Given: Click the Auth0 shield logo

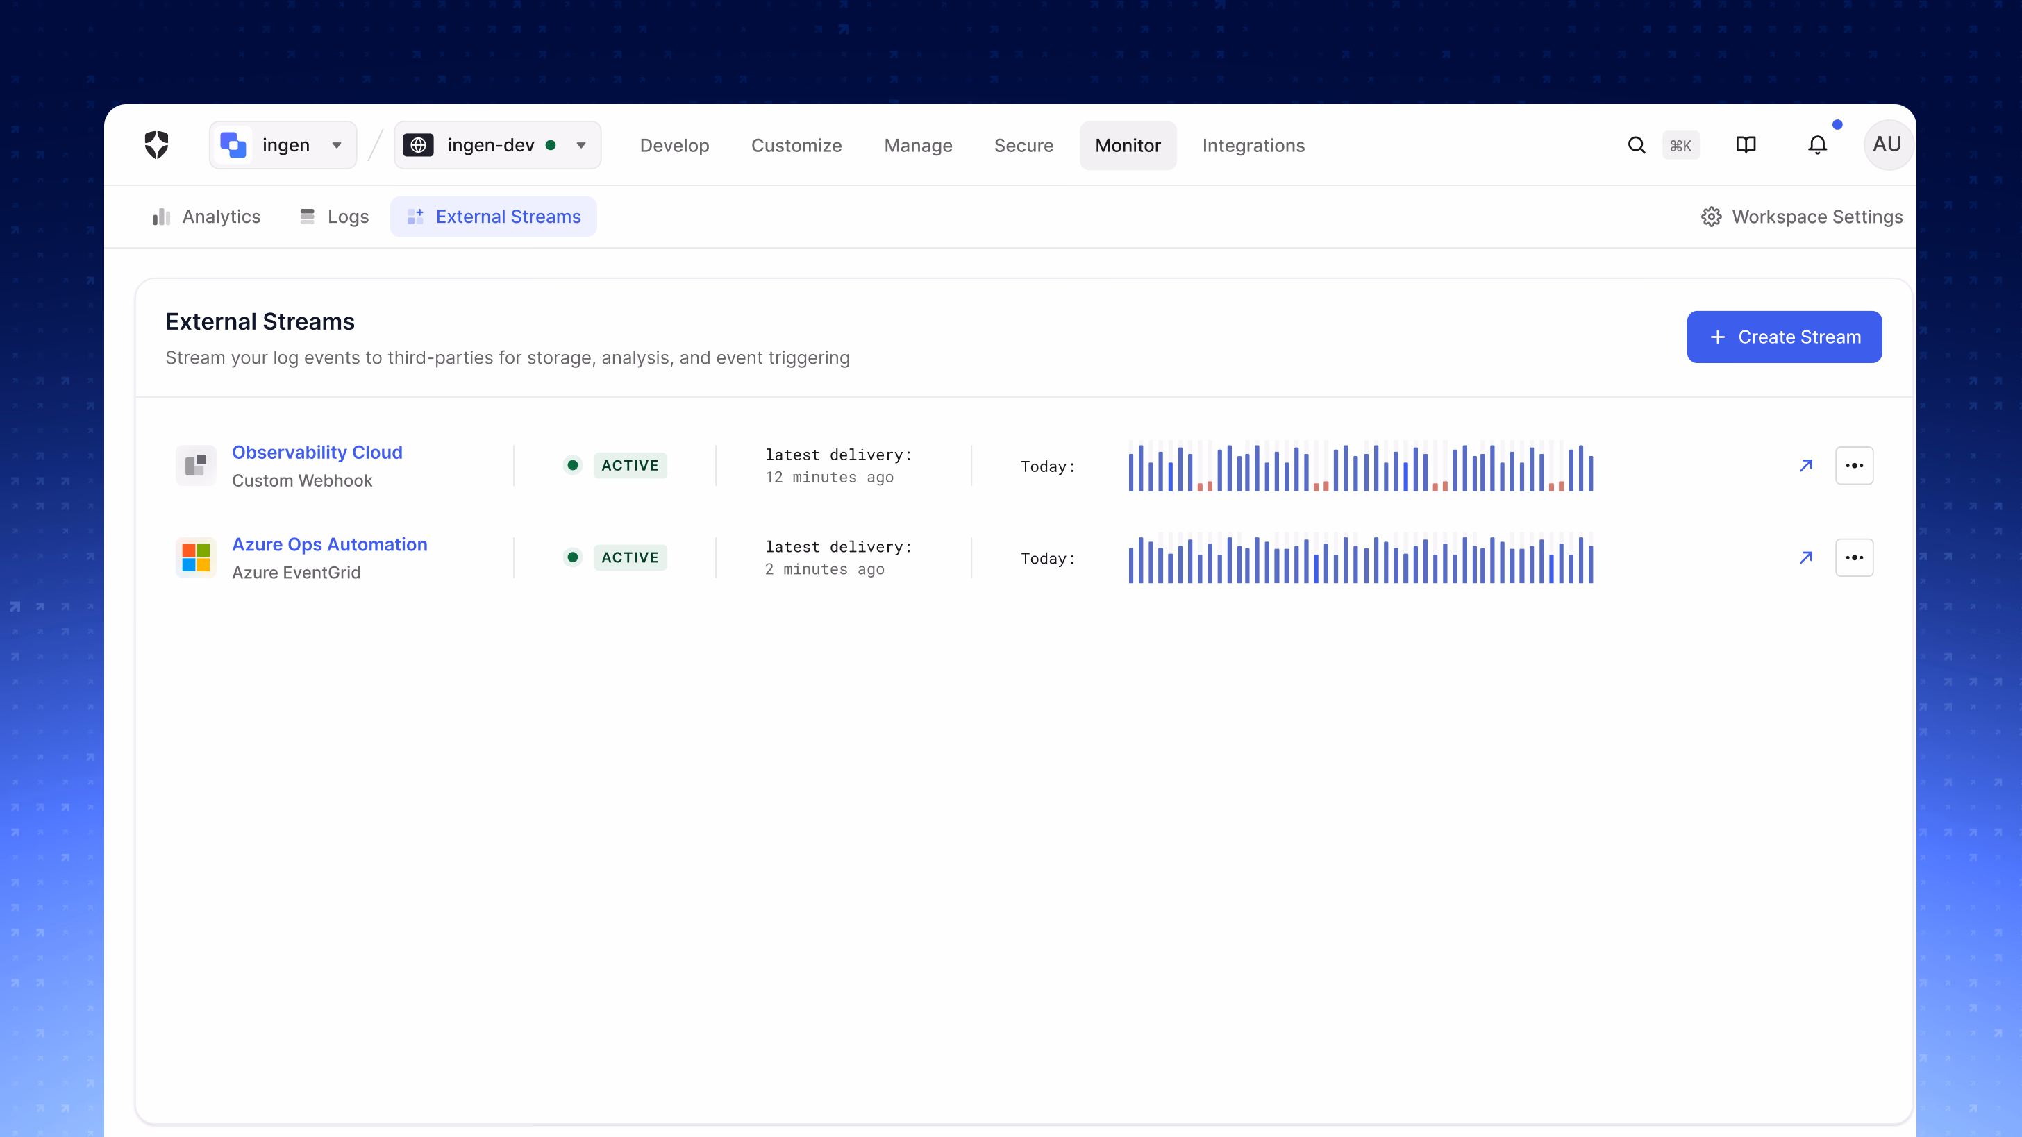Looking at the screenshot, I should pos(157,145).
